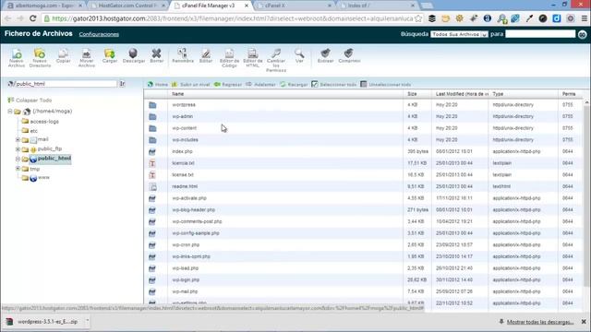Select the wp-admin folder row
This screenshot has width=591, height=332.
(362, 117)
